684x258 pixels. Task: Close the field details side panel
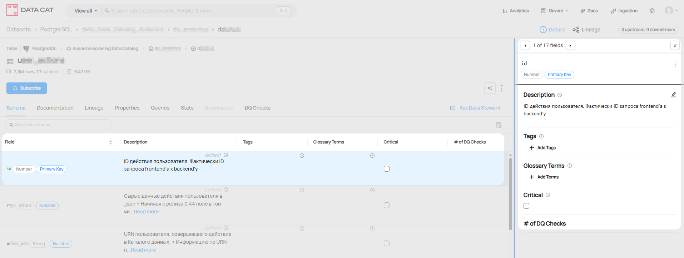click(x=674, y=45)
